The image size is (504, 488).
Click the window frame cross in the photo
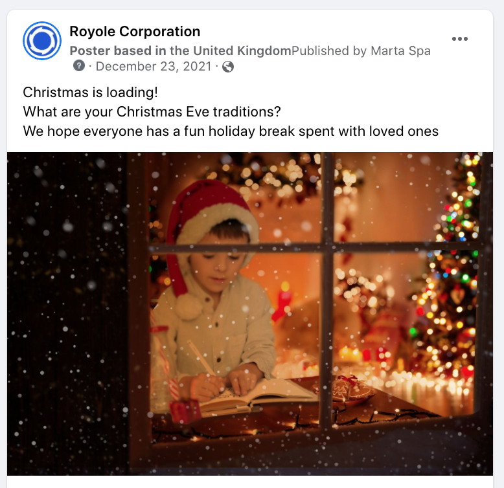[327, 247]
